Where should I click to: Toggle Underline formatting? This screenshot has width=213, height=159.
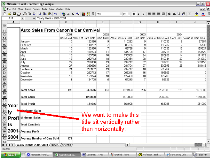pos(143,14)
